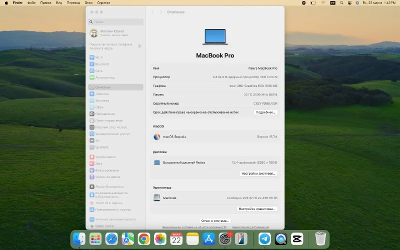Open the Переход menu

(x=73, y=3)
